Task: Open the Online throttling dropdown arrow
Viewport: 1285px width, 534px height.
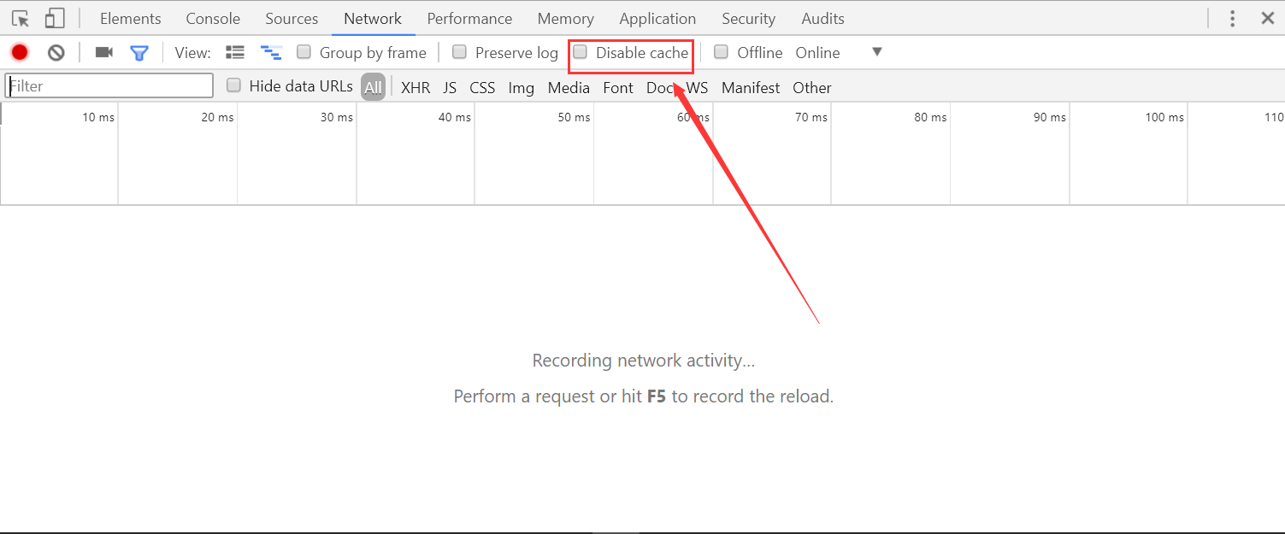Action: tap(876, 52)
